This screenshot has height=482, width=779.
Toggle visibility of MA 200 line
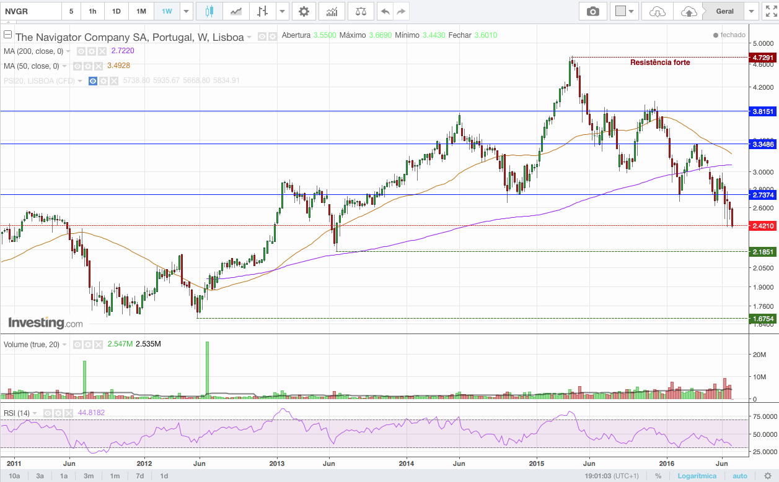(x=81, y=51)
